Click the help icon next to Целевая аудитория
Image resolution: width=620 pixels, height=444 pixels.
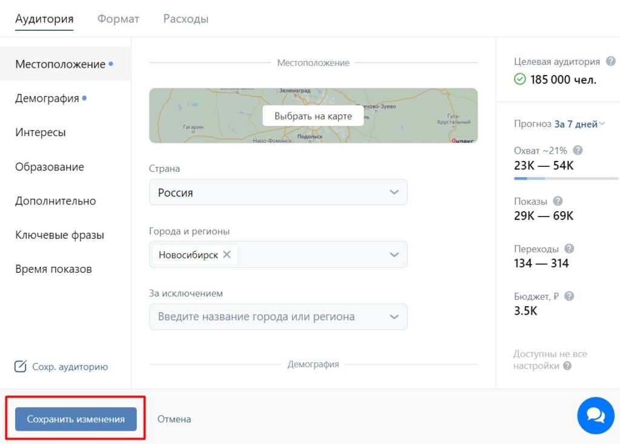pyautogui.click(x=611, y=61)
